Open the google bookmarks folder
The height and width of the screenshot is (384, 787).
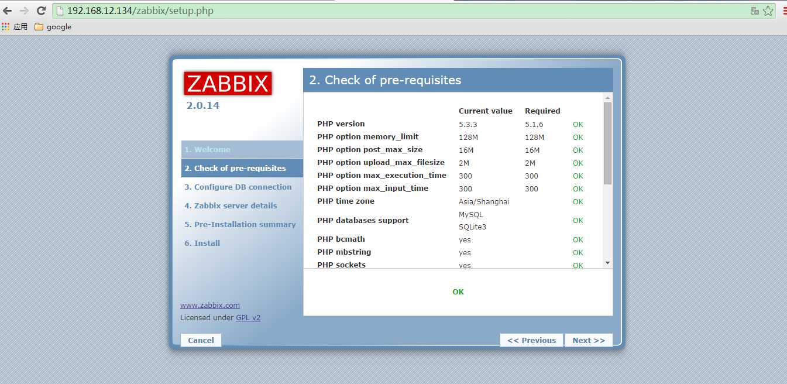point(53,26)
